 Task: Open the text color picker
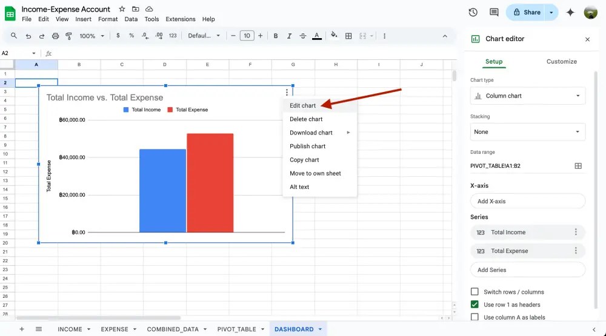pyautogui.click(x=316, y=36)
